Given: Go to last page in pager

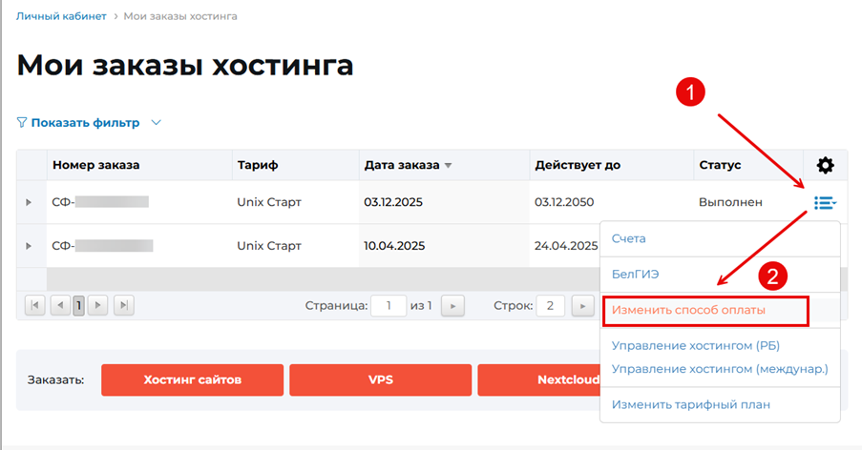Looking at the screenshot, I should pos(124,305).
